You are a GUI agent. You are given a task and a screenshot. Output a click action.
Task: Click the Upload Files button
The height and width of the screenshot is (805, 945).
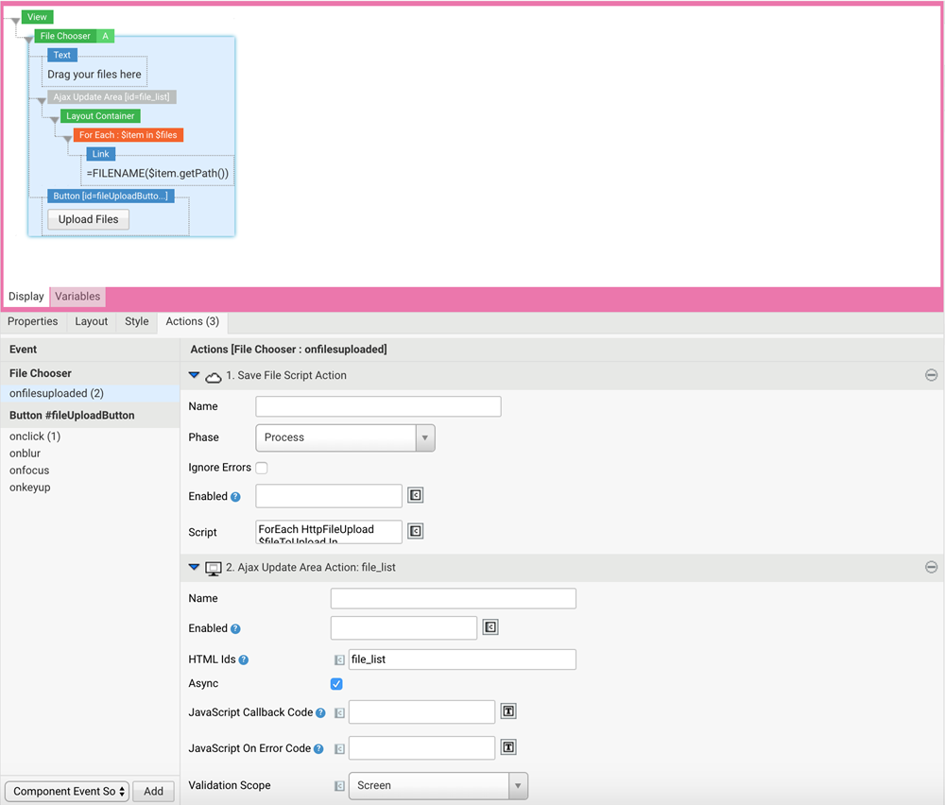pos(88,219)
